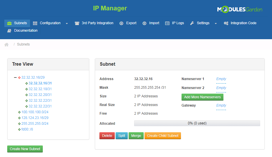
Task: Click move icon beside 128.124.23.16/29
Action: point(19,118)
